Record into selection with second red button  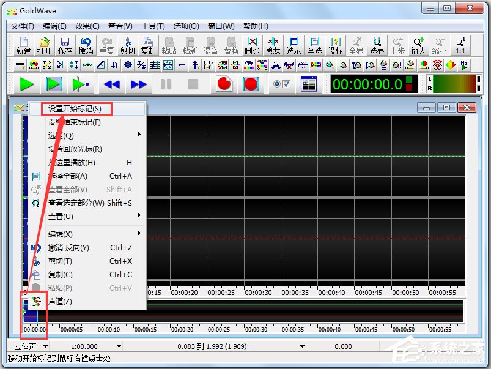[x=251, y=84]
